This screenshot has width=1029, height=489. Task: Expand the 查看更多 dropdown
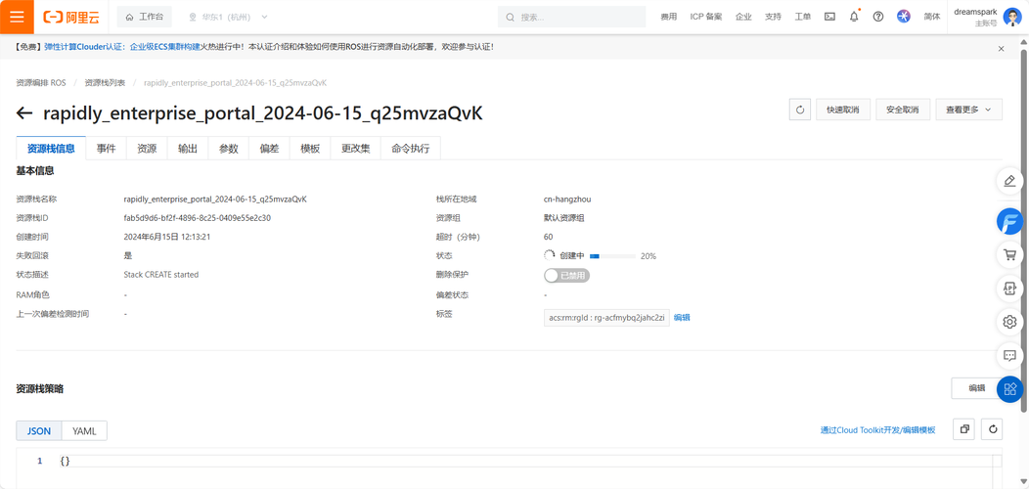pyautogui.click(x=969, y=110)
